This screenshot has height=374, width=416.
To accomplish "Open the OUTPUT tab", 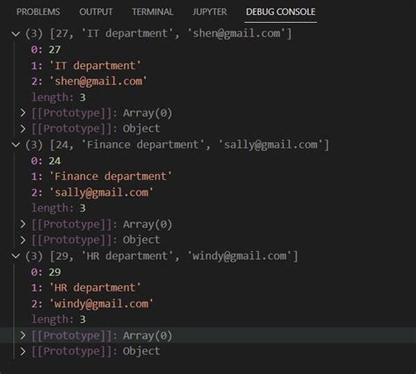I will tap(96, 11).
